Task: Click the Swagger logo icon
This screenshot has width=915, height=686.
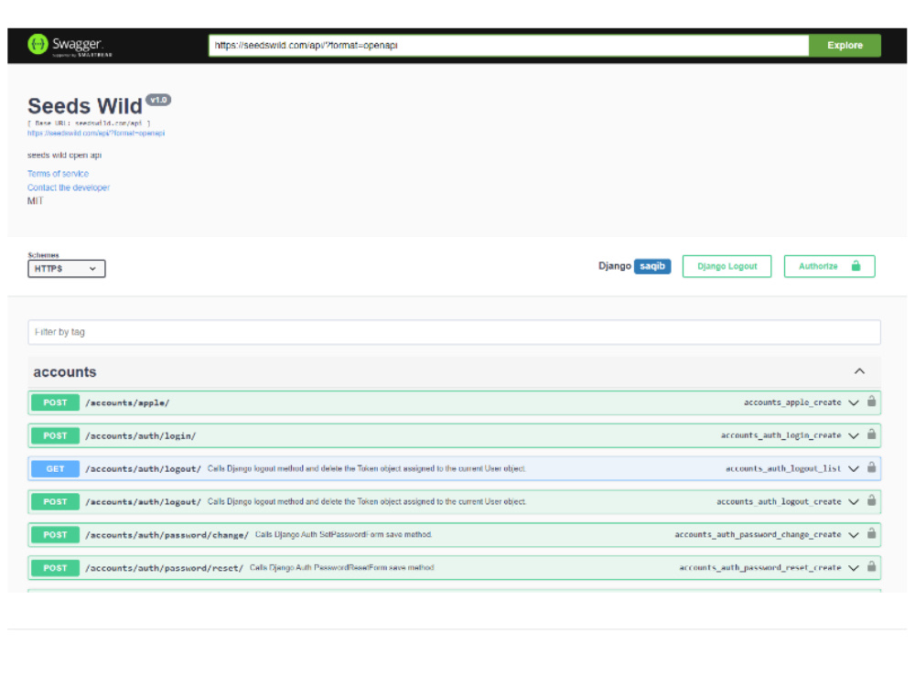Action: (x=38, y=44)
